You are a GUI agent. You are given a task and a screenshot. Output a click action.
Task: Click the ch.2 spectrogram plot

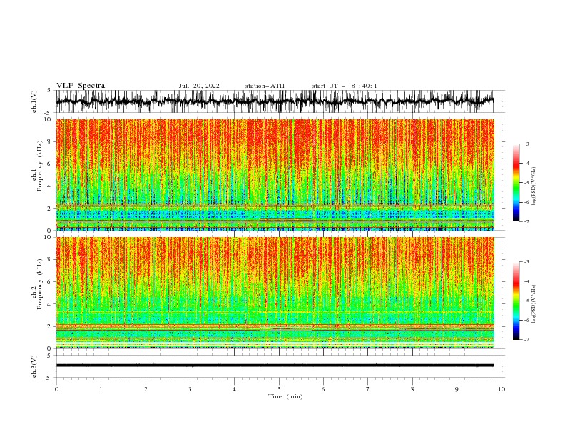coord(275,293)
